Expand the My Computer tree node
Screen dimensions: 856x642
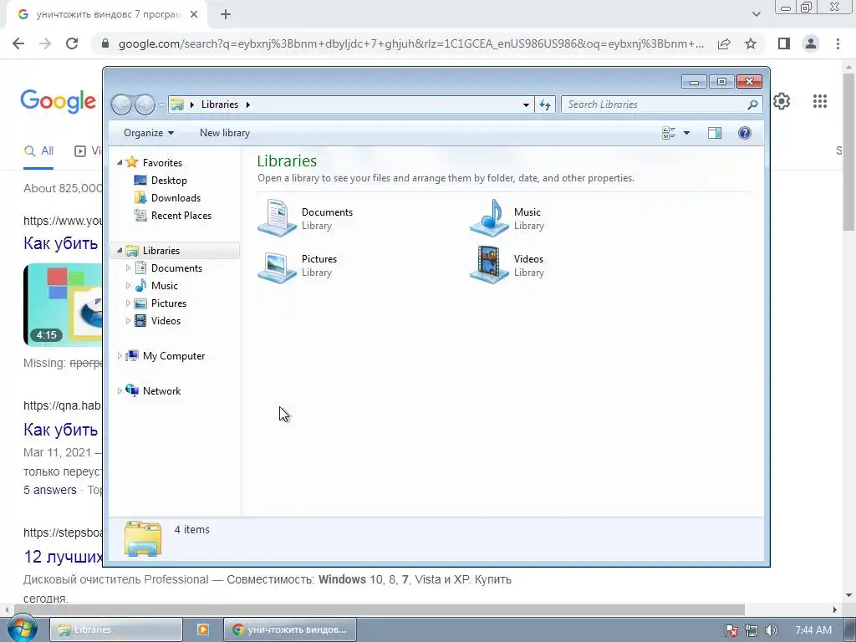(120, 356)
